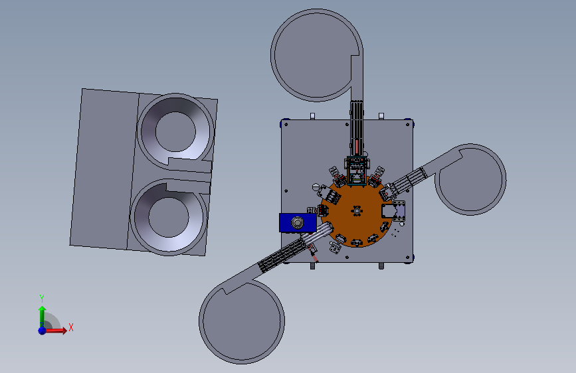This screenshot has width=576, height=373.
Task: Click the red X axis arrow of triad
Action: [x=56, y=331]
